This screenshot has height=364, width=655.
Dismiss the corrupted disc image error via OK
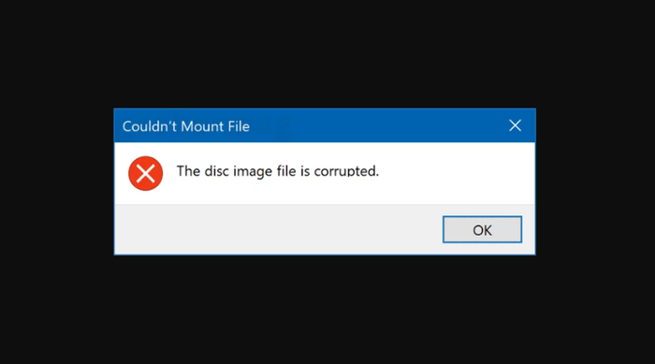tap(482, 229)
